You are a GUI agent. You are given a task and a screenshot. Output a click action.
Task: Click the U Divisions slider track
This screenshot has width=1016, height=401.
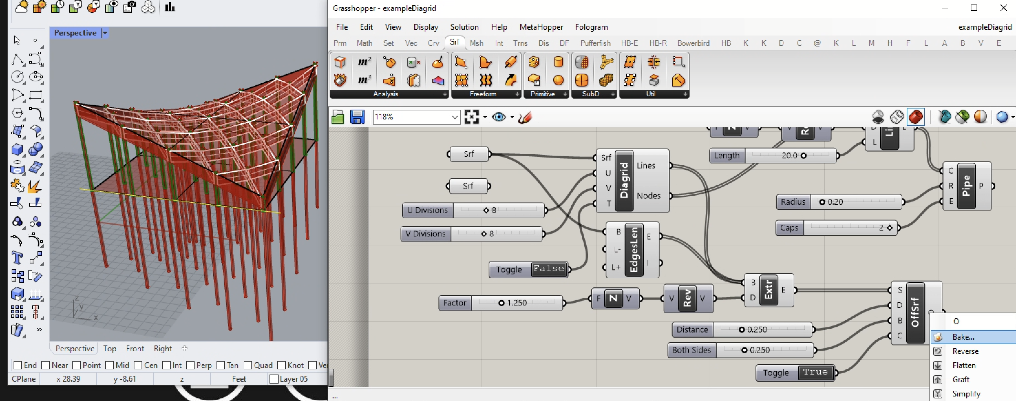[499, 210]
